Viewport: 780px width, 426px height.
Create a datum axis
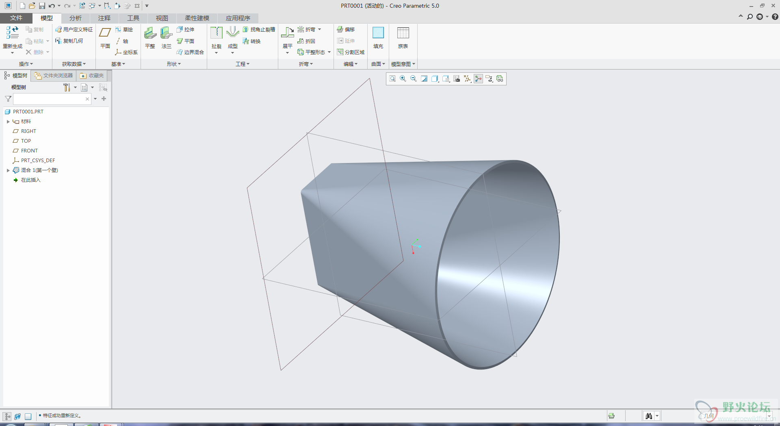(x=122, y=41)
